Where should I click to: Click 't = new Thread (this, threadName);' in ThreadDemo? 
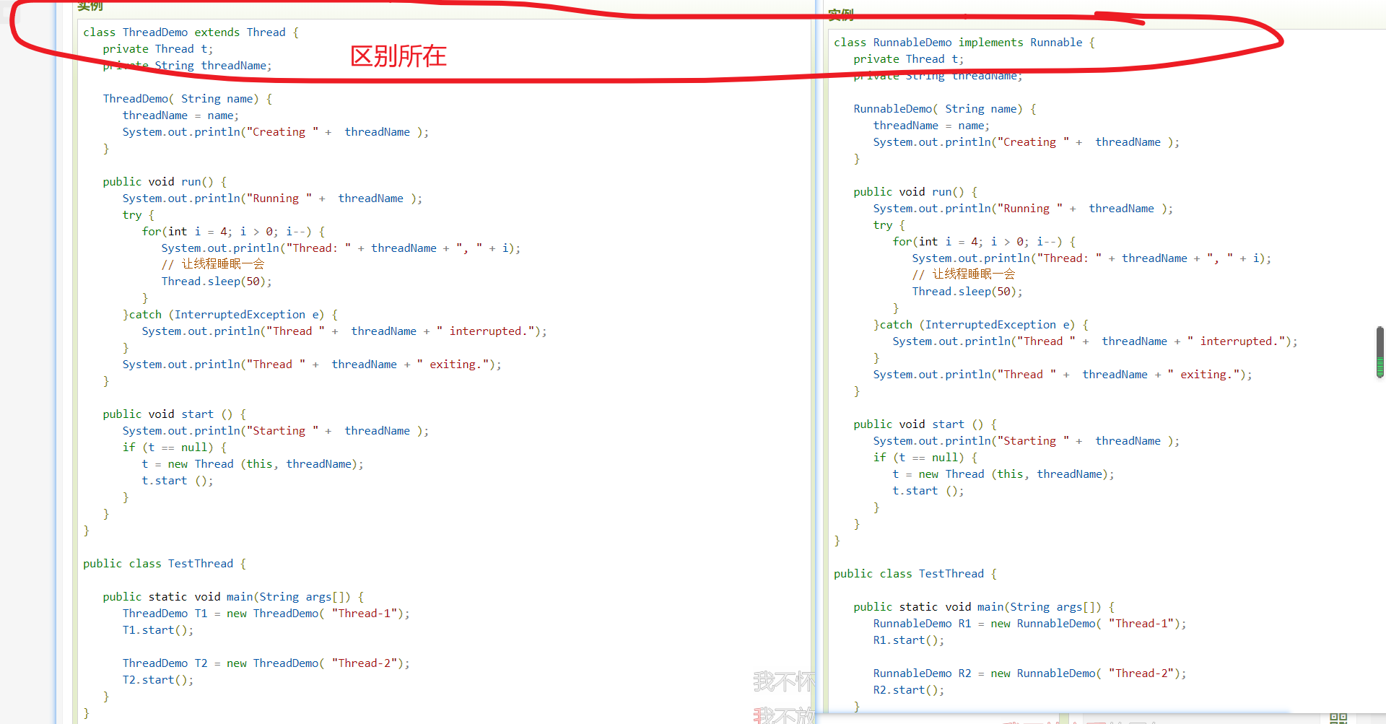point(253,464)
